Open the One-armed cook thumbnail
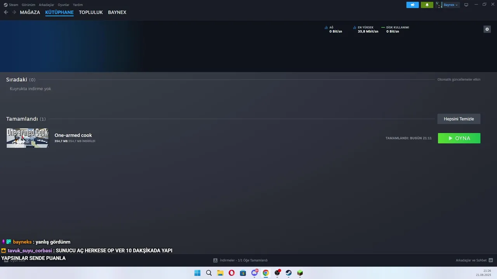The height and width of the screenshot is (279, 497). 28,138
